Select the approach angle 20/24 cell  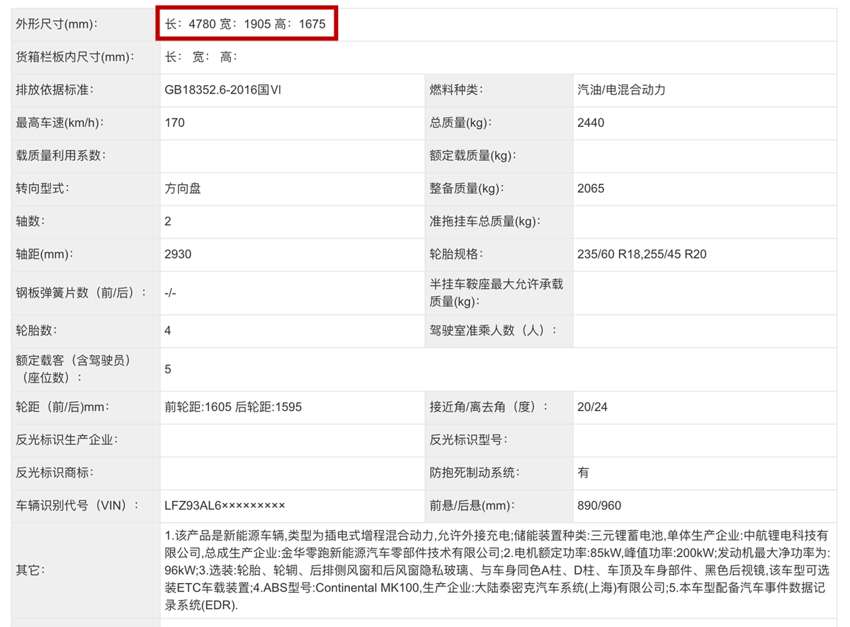click(x=591, y=407)
